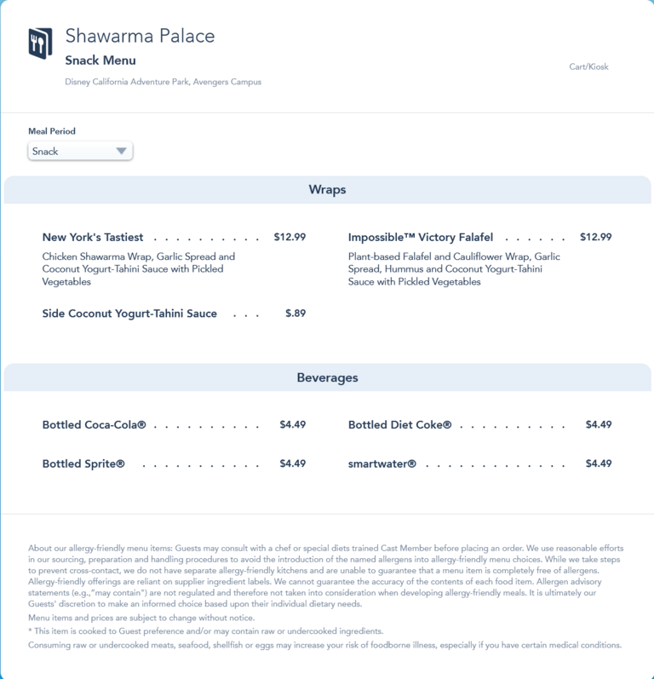Click the Disney California Adventure Park location text

[163, 82]
